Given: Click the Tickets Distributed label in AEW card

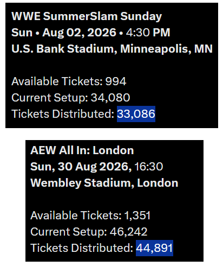Looking at the screenshot, I should tap(82, 248).
